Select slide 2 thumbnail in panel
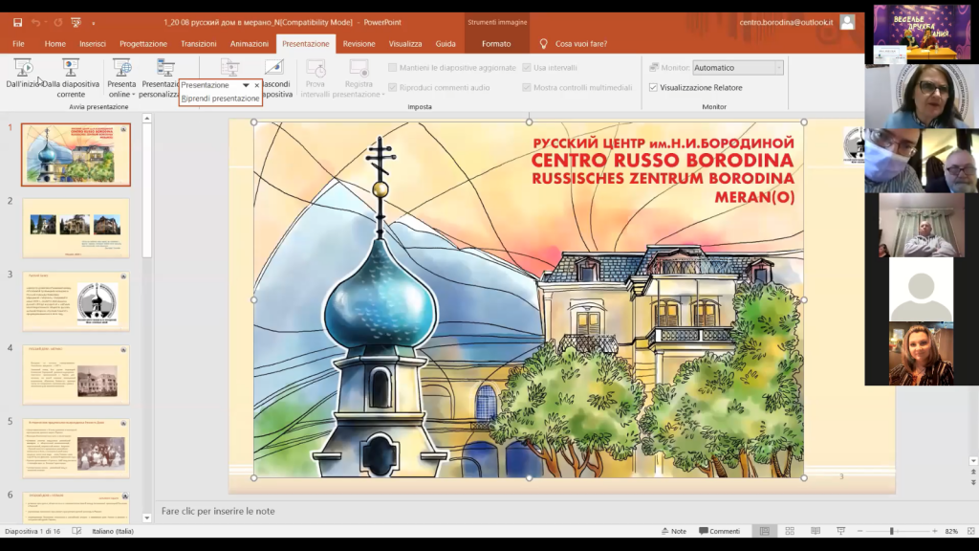This screenshot has width=979, height=551. point(76,228)
